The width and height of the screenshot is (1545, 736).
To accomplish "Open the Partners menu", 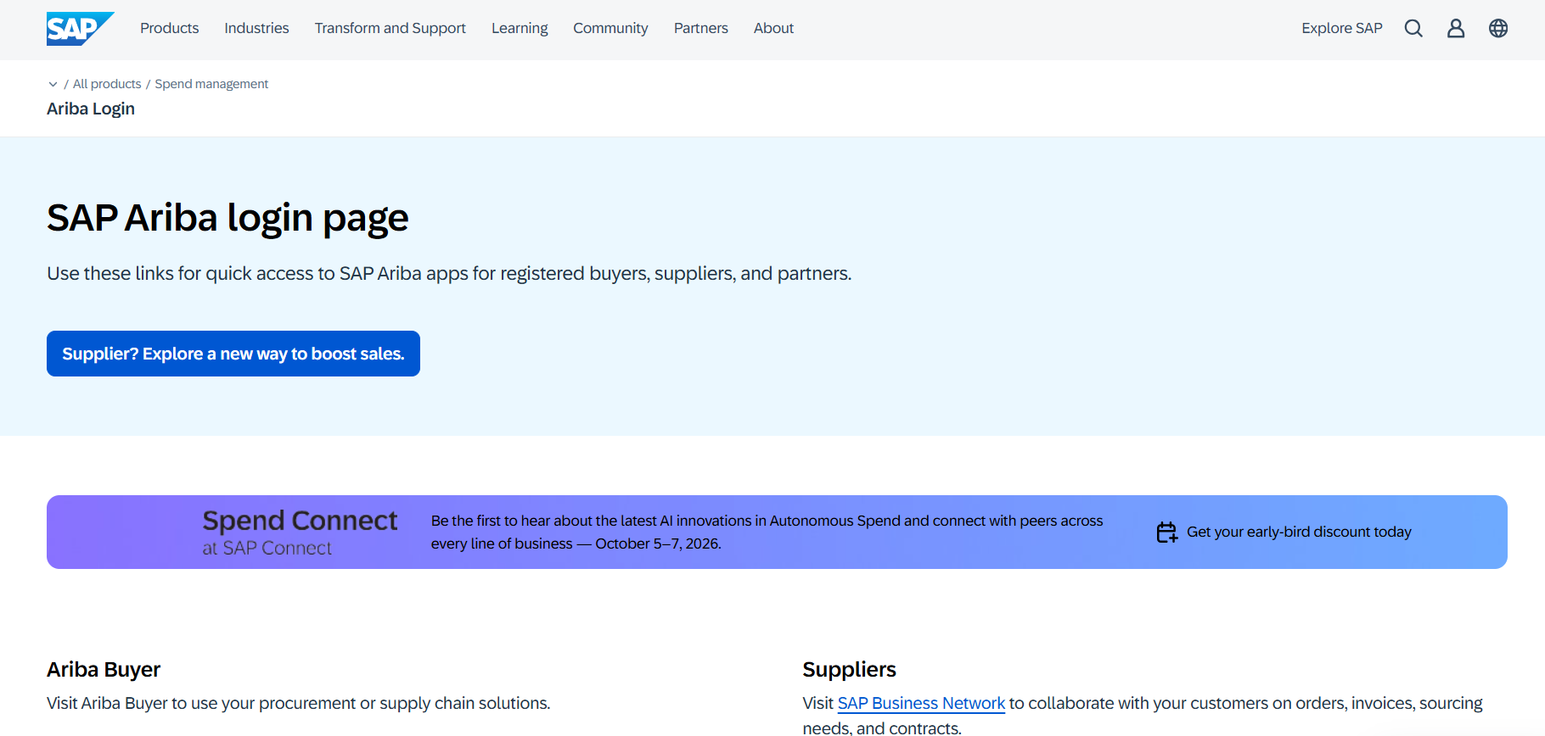I will click(700, 28).
